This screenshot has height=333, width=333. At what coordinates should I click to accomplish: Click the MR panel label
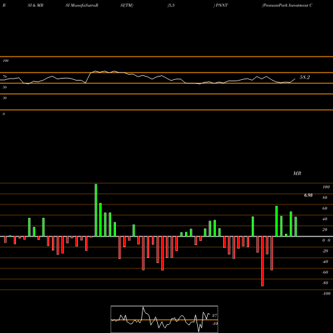click(297, 173)
